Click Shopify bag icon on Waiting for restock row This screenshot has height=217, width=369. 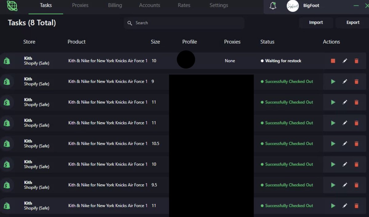click(x=7, y=61)
